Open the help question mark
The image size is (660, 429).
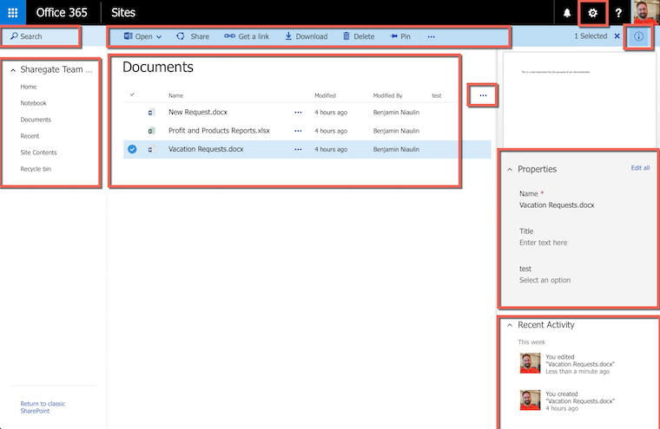(618, 13)
